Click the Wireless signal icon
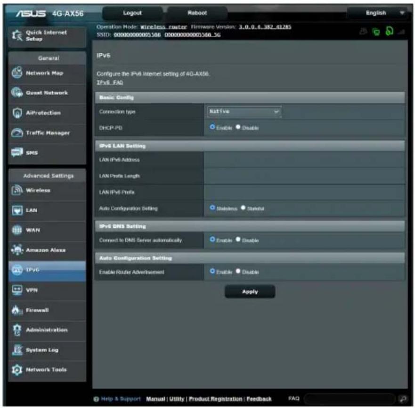This screenshot has height=408, width=415. 17,190
